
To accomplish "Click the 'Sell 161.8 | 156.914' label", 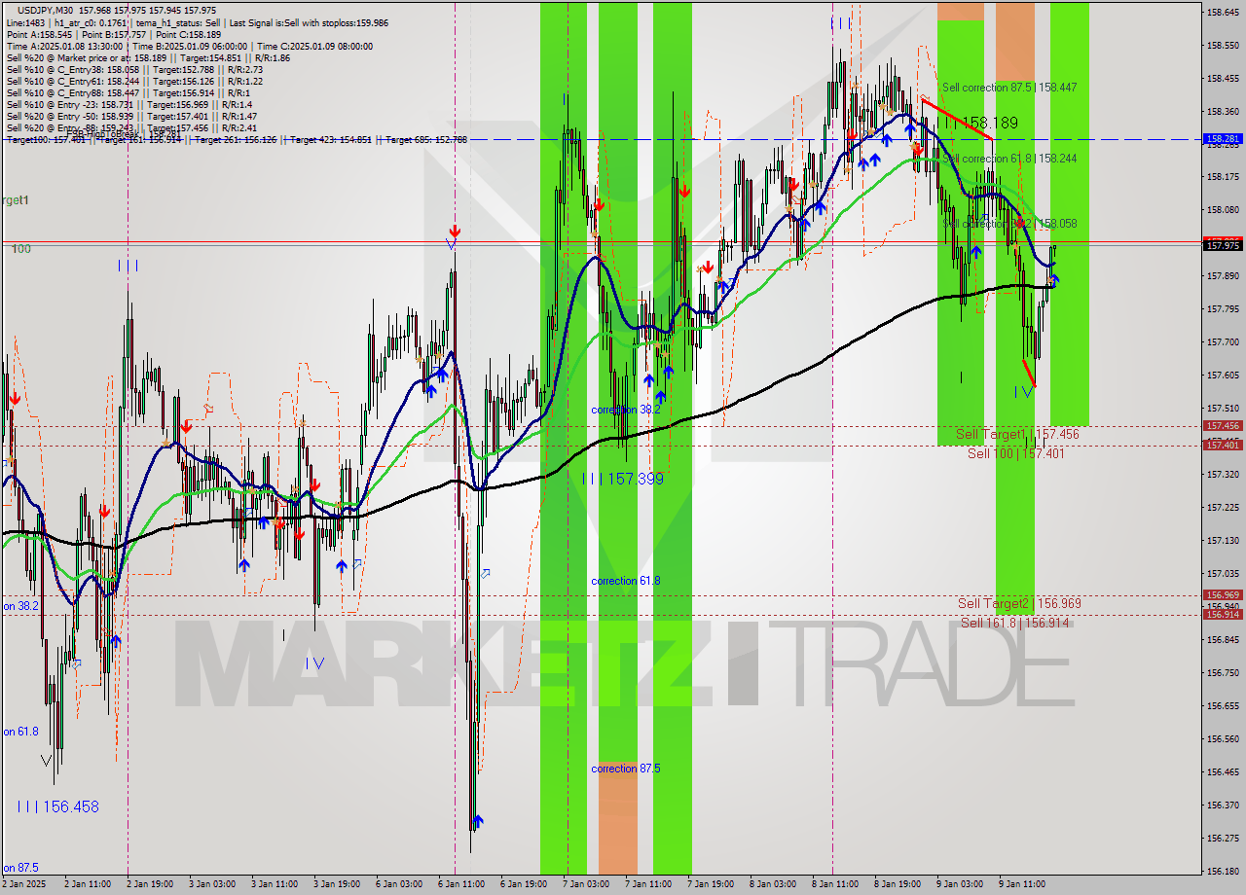I will click(x=1015, y=623).
